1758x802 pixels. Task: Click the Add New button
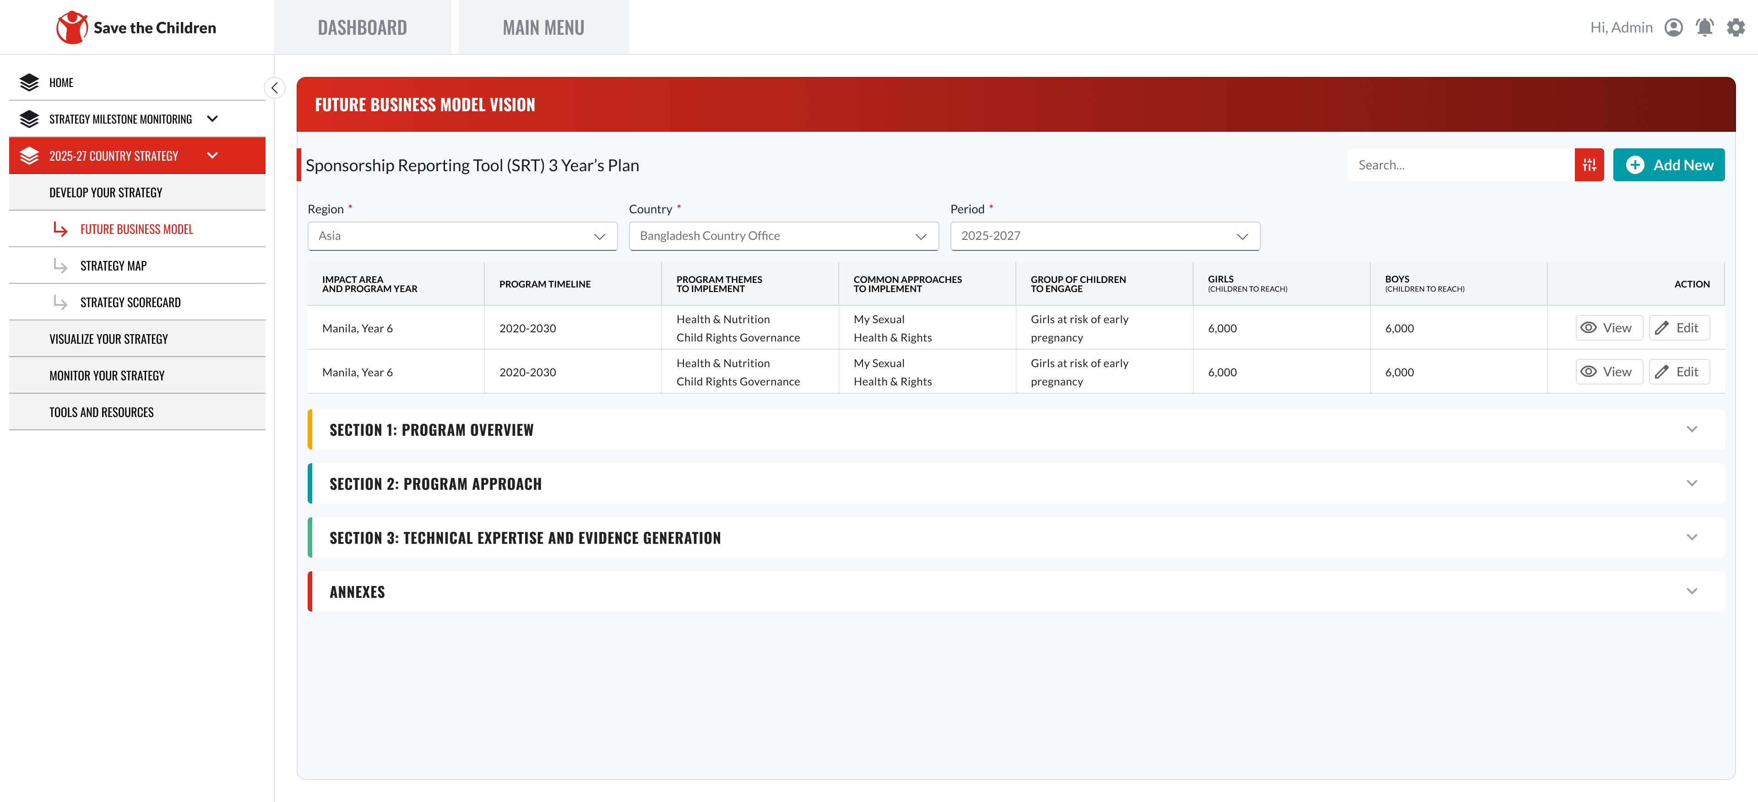1669,164
